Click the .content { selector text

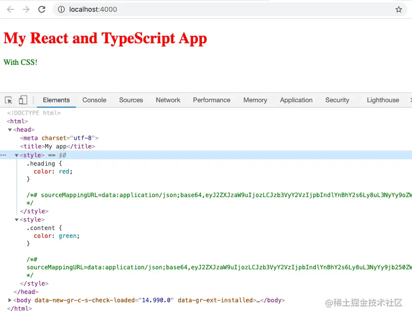click(44, 228)
